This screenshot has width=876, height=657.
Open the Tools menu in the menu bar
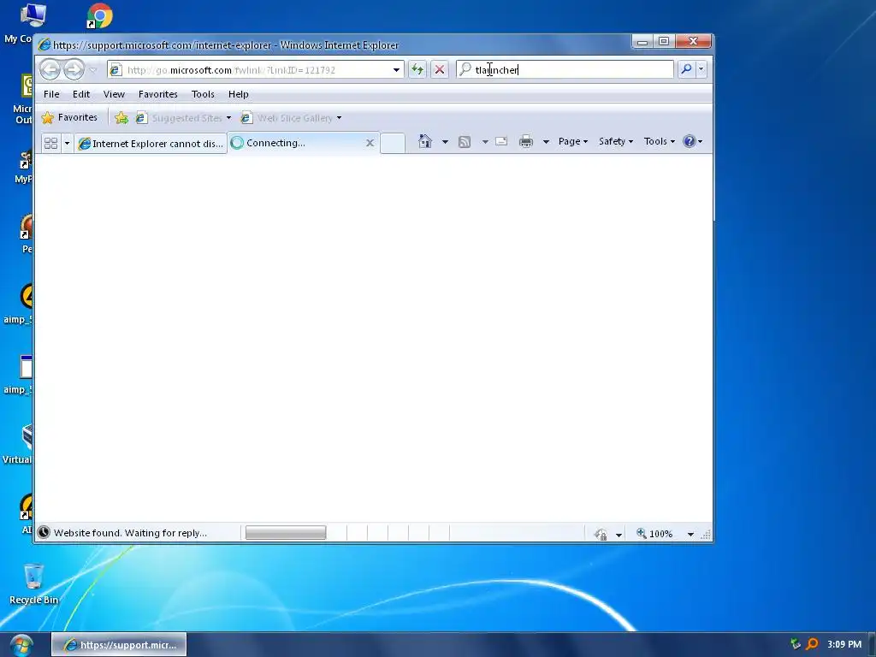click(x=203, y=94)
